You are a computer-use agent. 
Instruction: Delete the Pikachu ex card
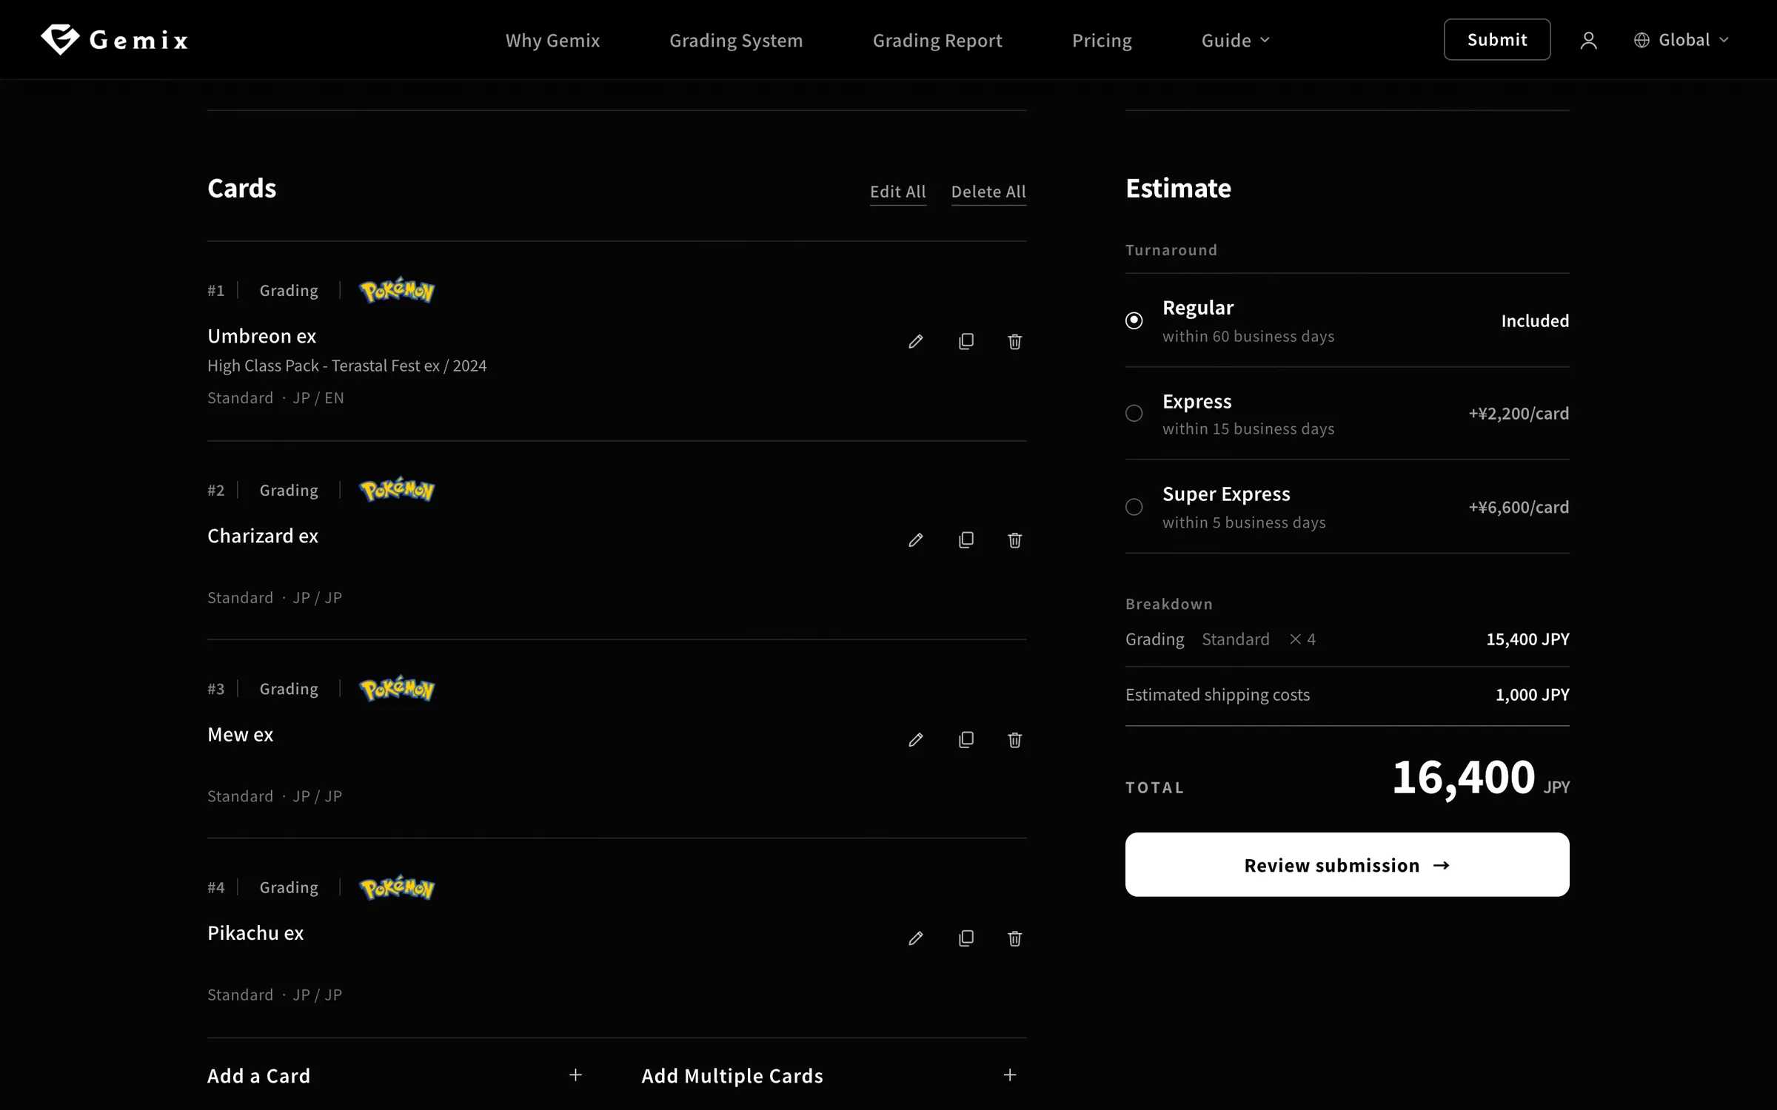pyautogui.click(x=1015, y=938)
